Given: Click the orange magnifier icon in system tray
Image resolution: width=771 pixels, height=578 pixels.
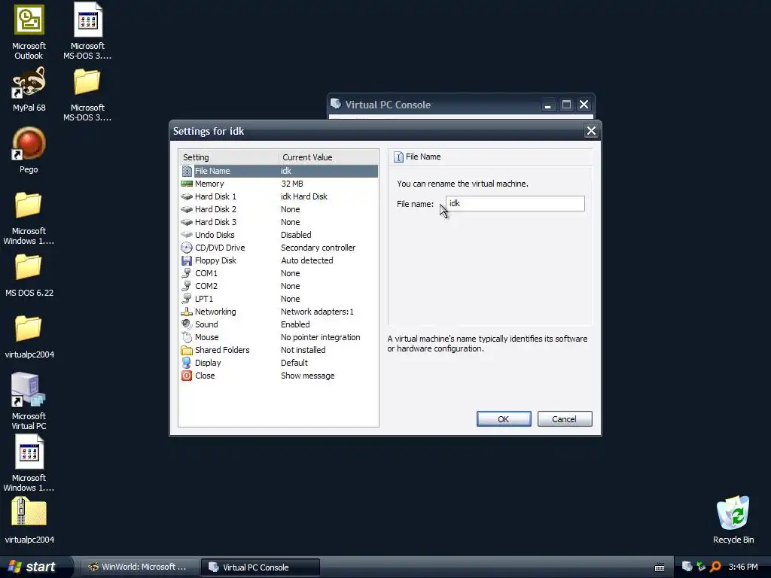Looking at the screenshot, I should pos(715,567).
